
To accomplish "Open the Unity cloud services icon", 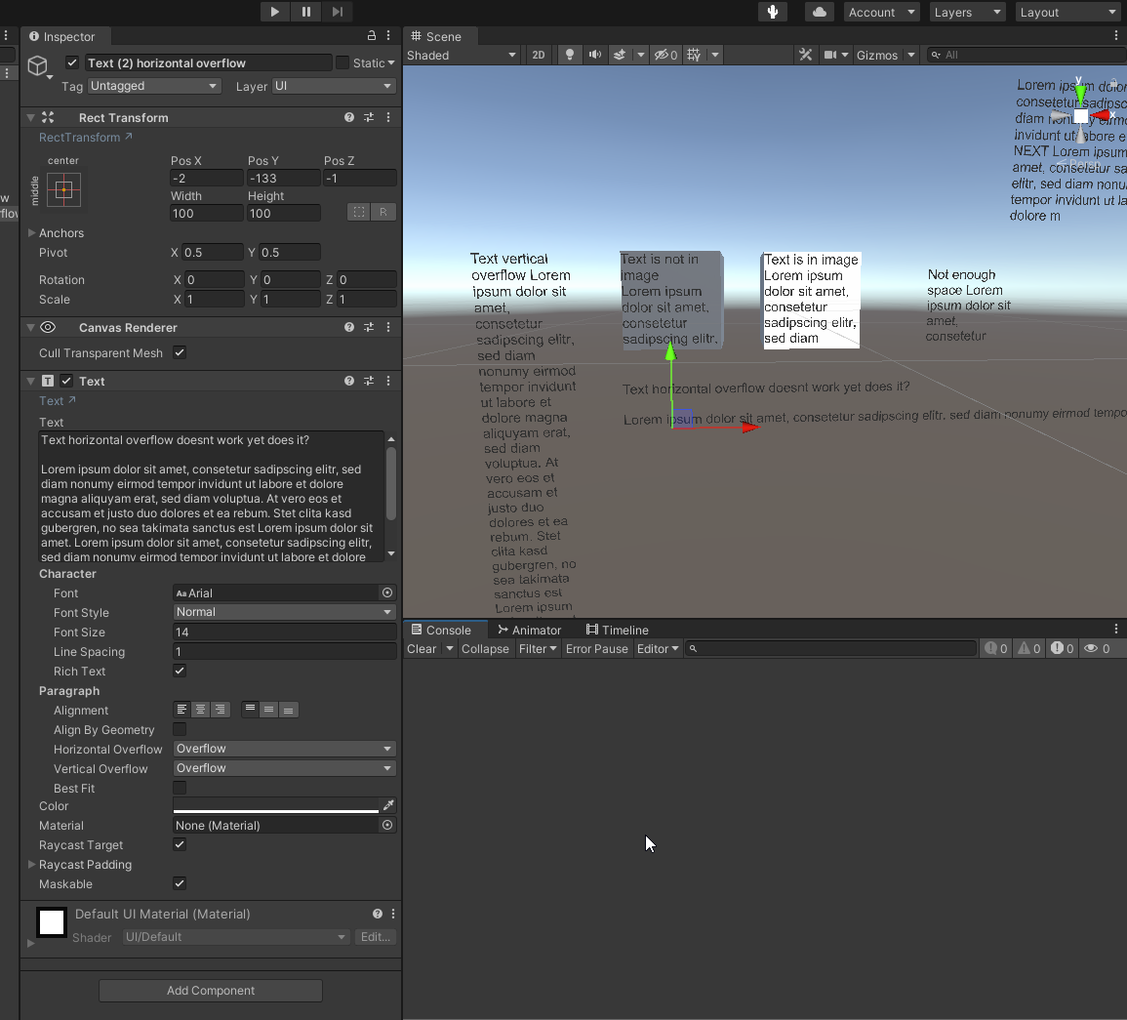I will (x=818, y=12).
